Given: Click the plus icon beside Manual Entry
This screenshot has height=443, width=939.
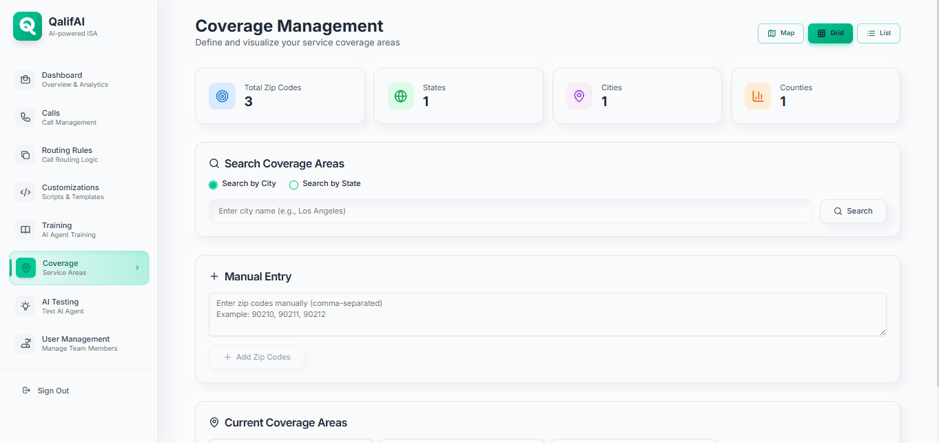Looking at the screenshot, I should tap(214, 277).
